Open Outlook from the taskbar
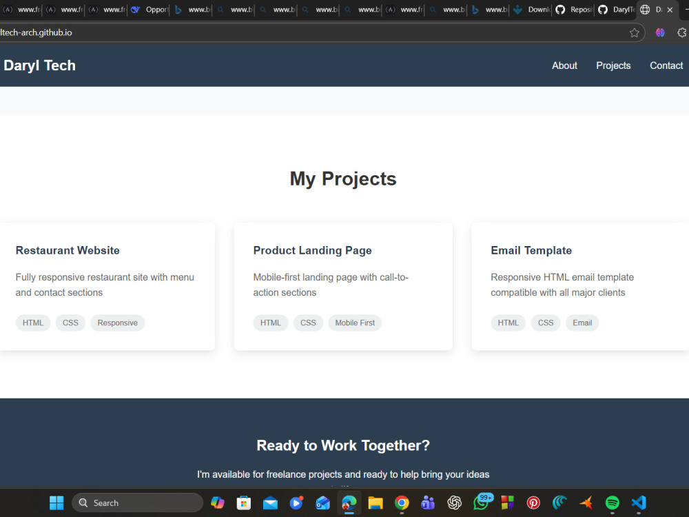The height and width of the screenshot is (517, 689). coord(322,503)
